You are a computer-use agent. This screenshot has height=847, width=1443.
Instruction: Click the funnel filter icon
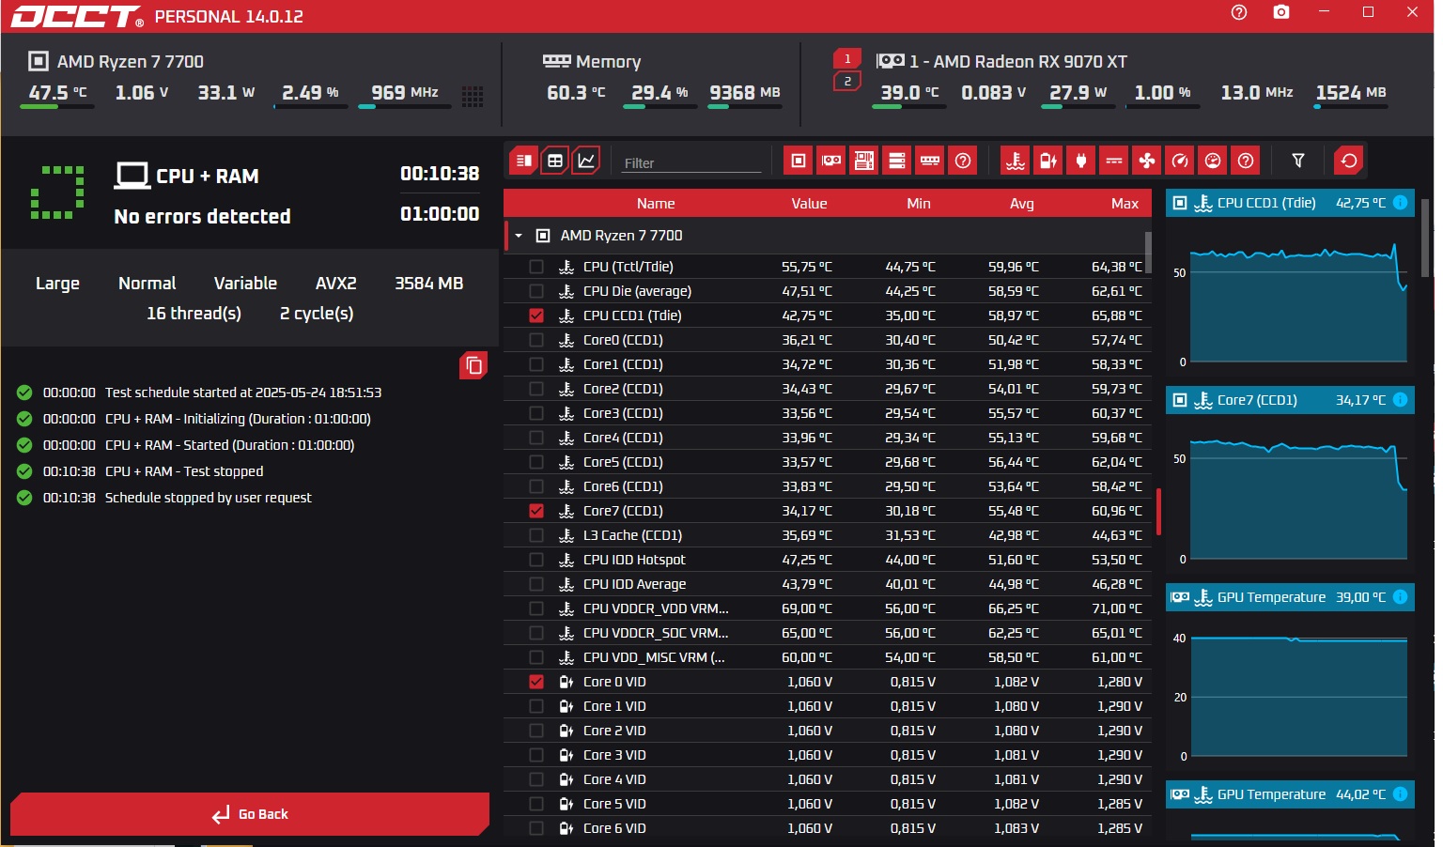tap(1298, 161)
